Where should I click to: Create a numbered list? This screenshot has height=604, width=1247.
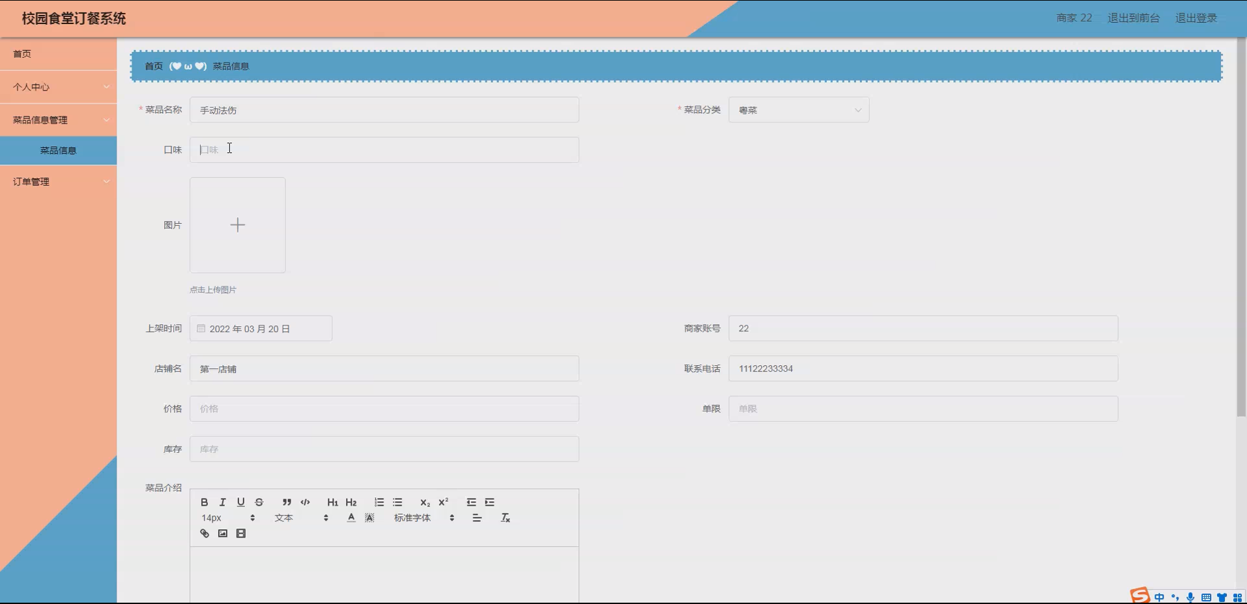coord(379,502)
